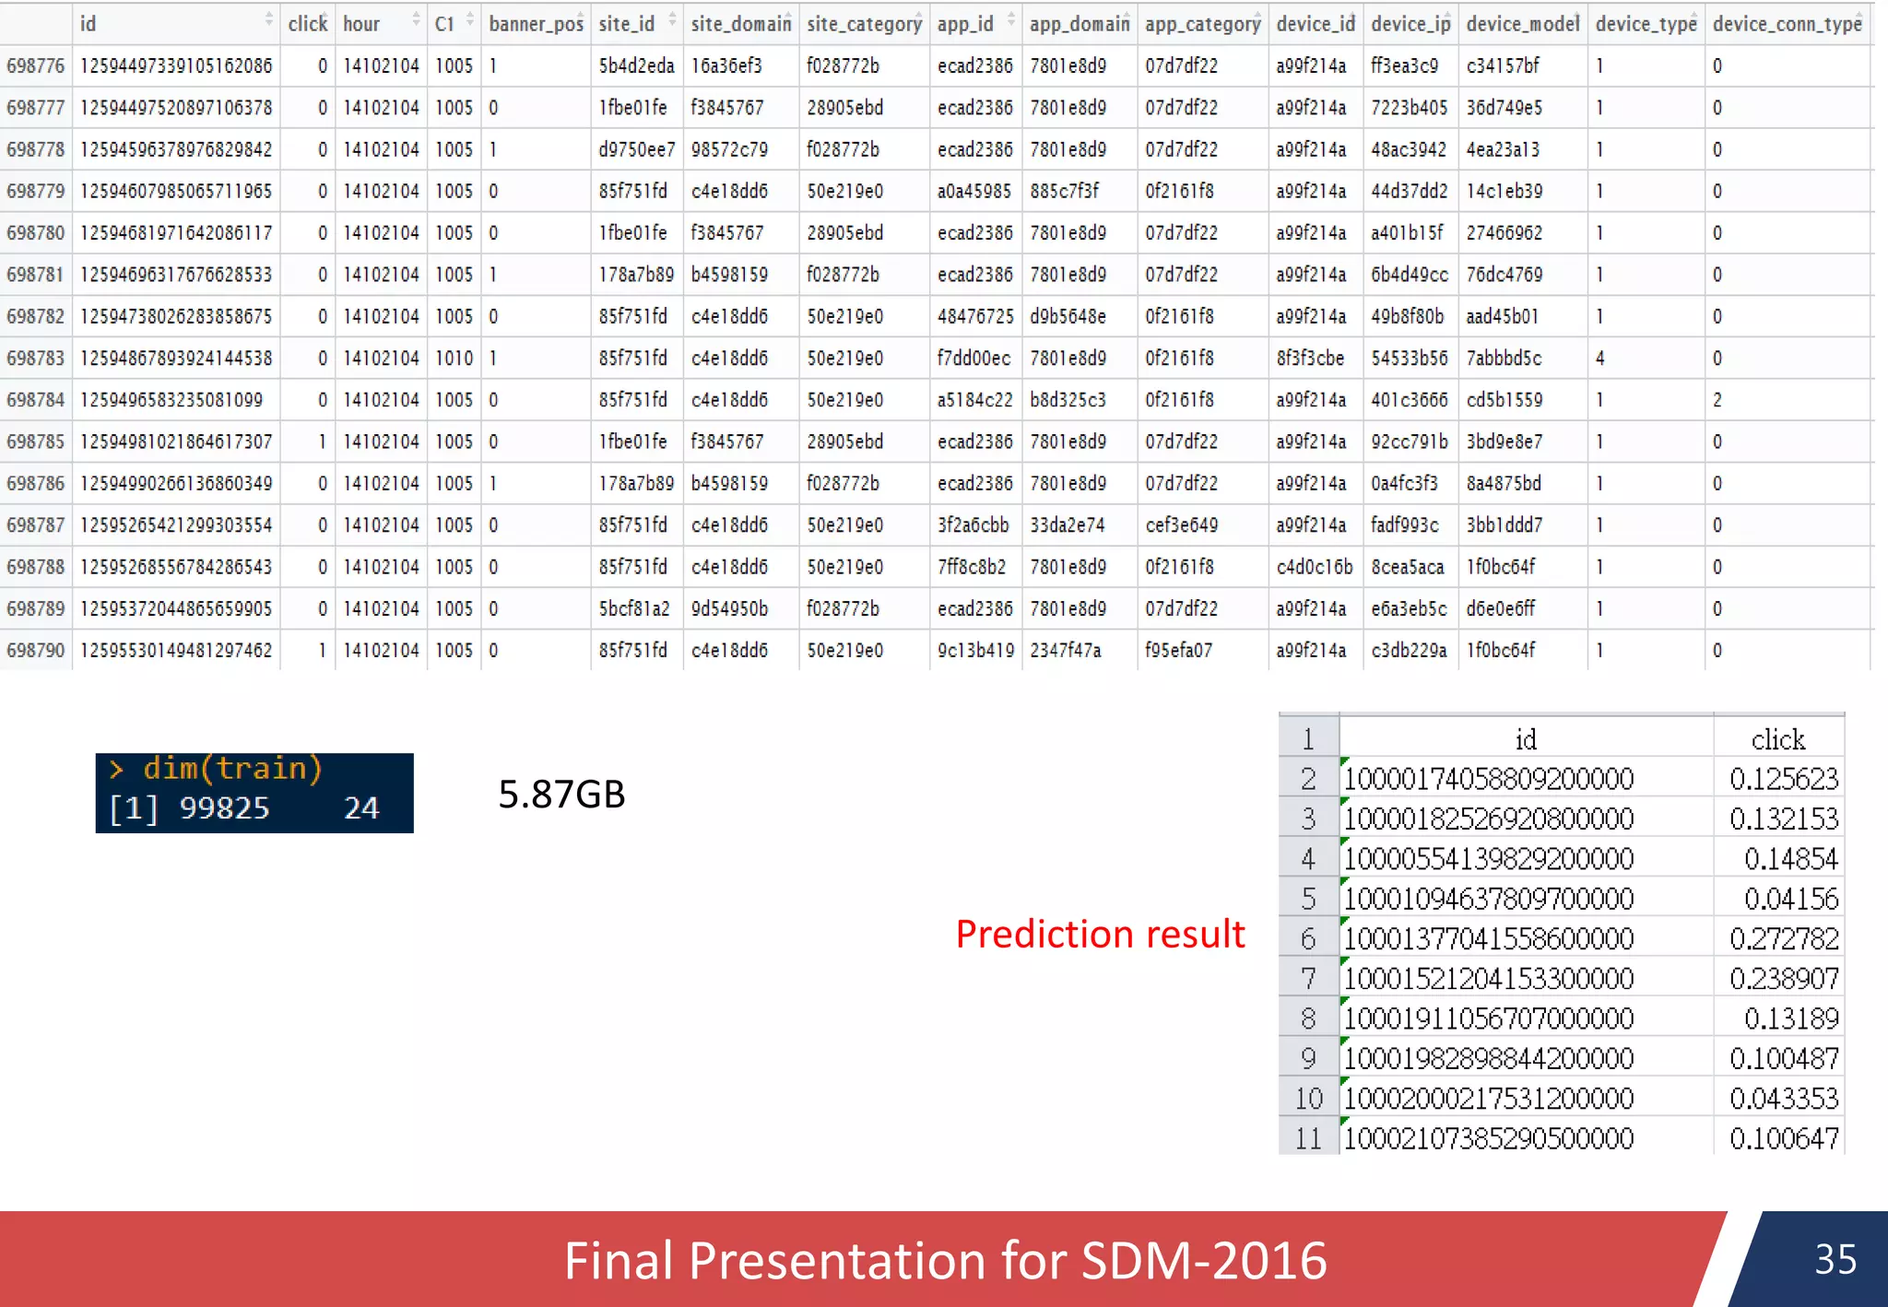The width and height of the screenshot is (1888, 1307).
Task: Click site_id cell 5b4d2eda
Action: [x=636, y=66]
